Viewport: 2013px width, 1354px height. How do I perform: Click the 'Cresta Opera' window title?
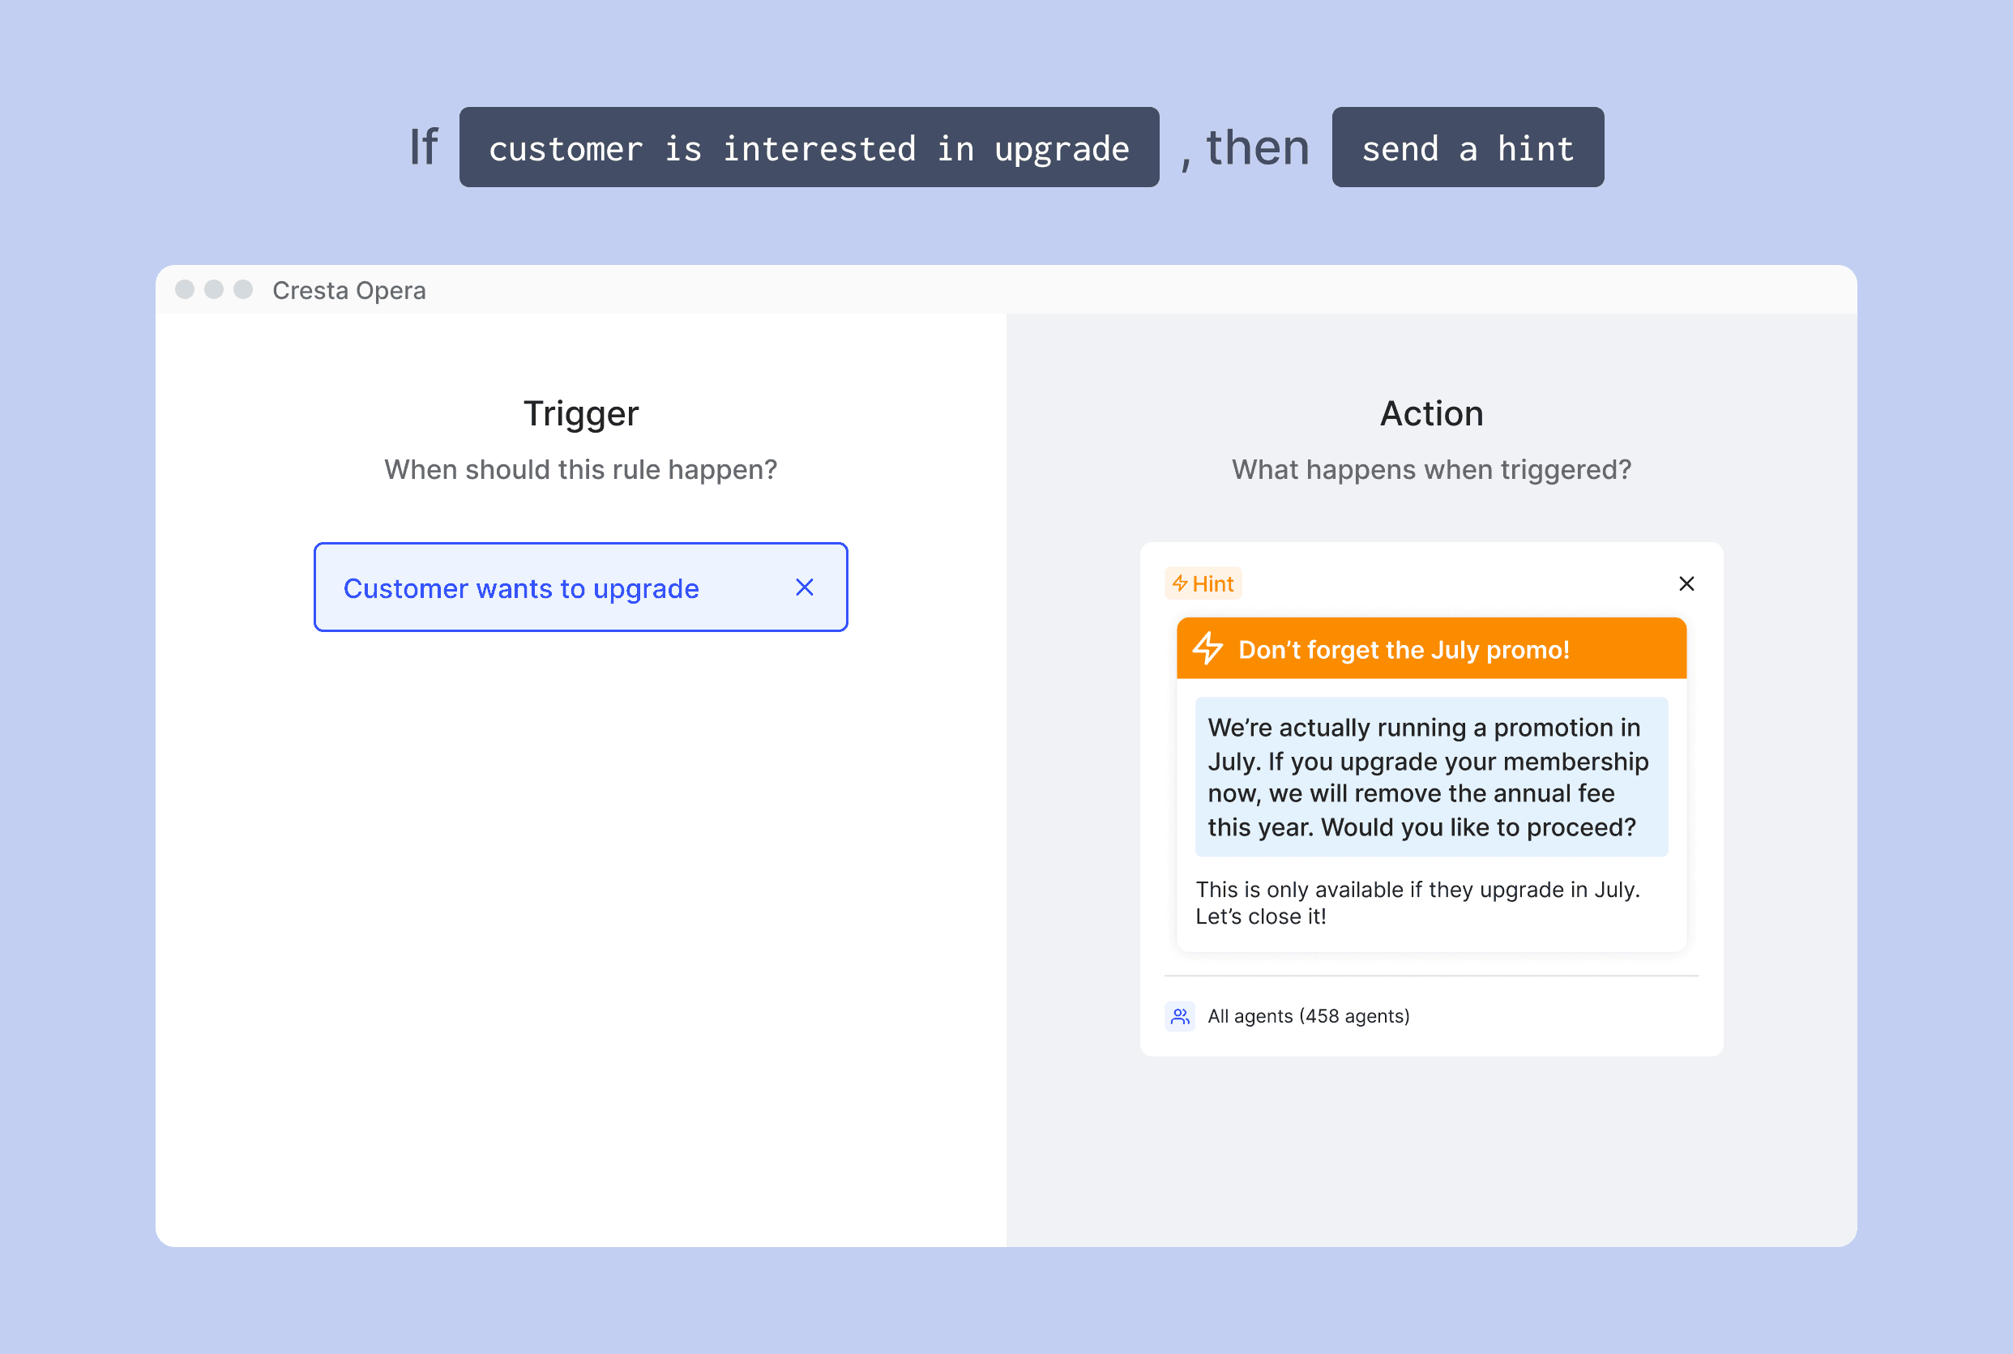pos(349,291)
